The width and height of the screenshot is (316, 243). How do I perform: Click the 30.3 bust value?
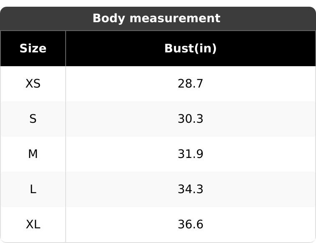(x=190, y=119)
